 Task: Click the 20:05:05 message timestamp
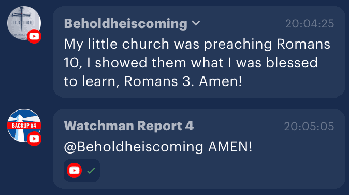coord(309,127)
